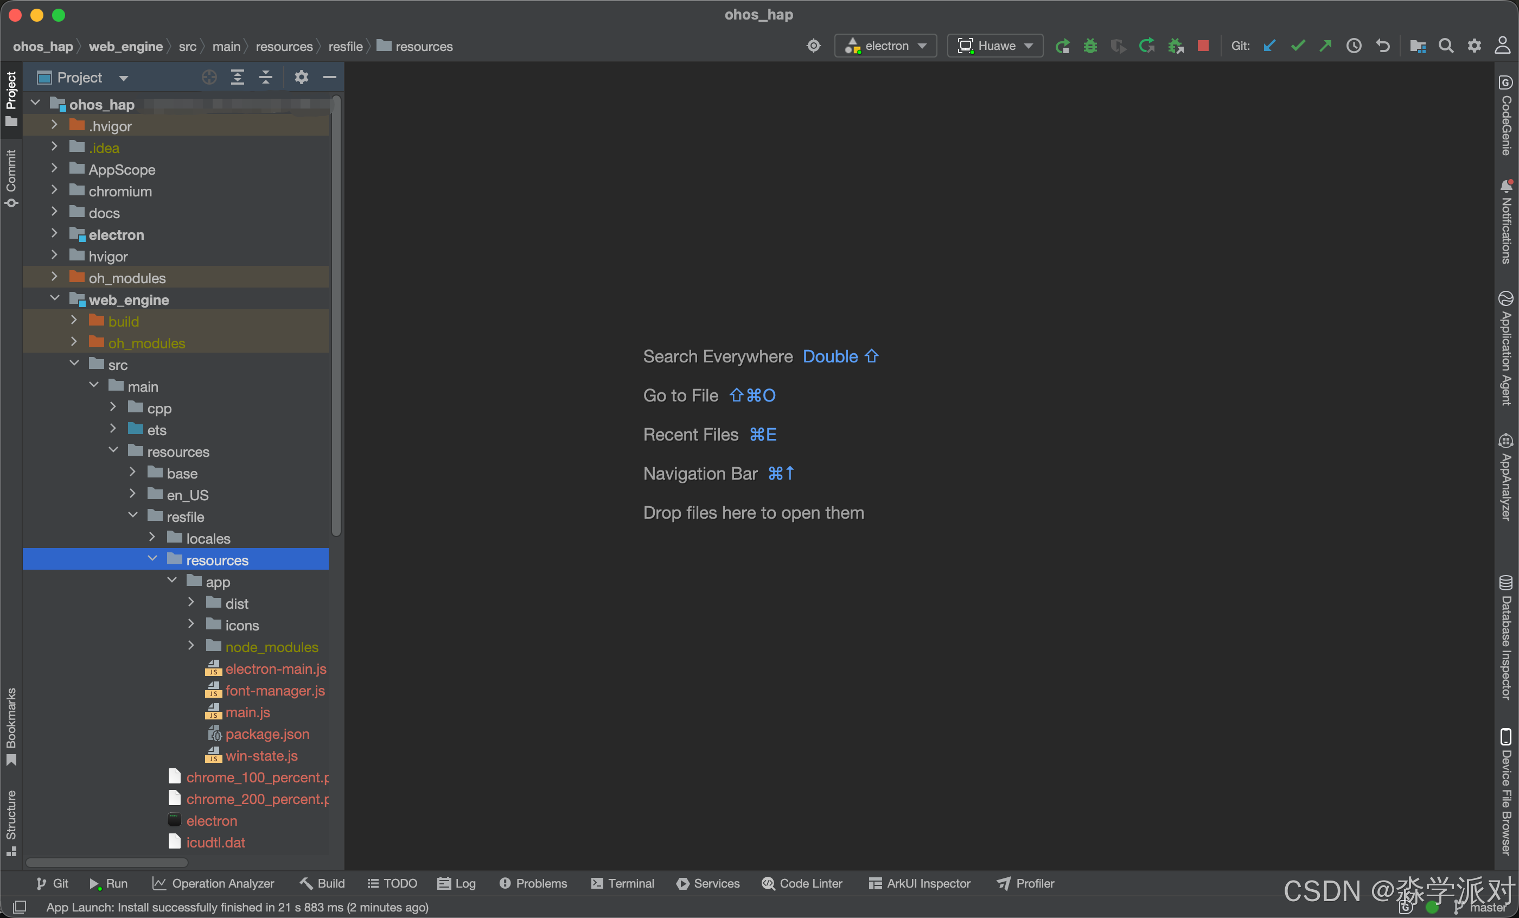Expand the node_modules folder
Screen dimensions: 1519x918
(191, 646)
